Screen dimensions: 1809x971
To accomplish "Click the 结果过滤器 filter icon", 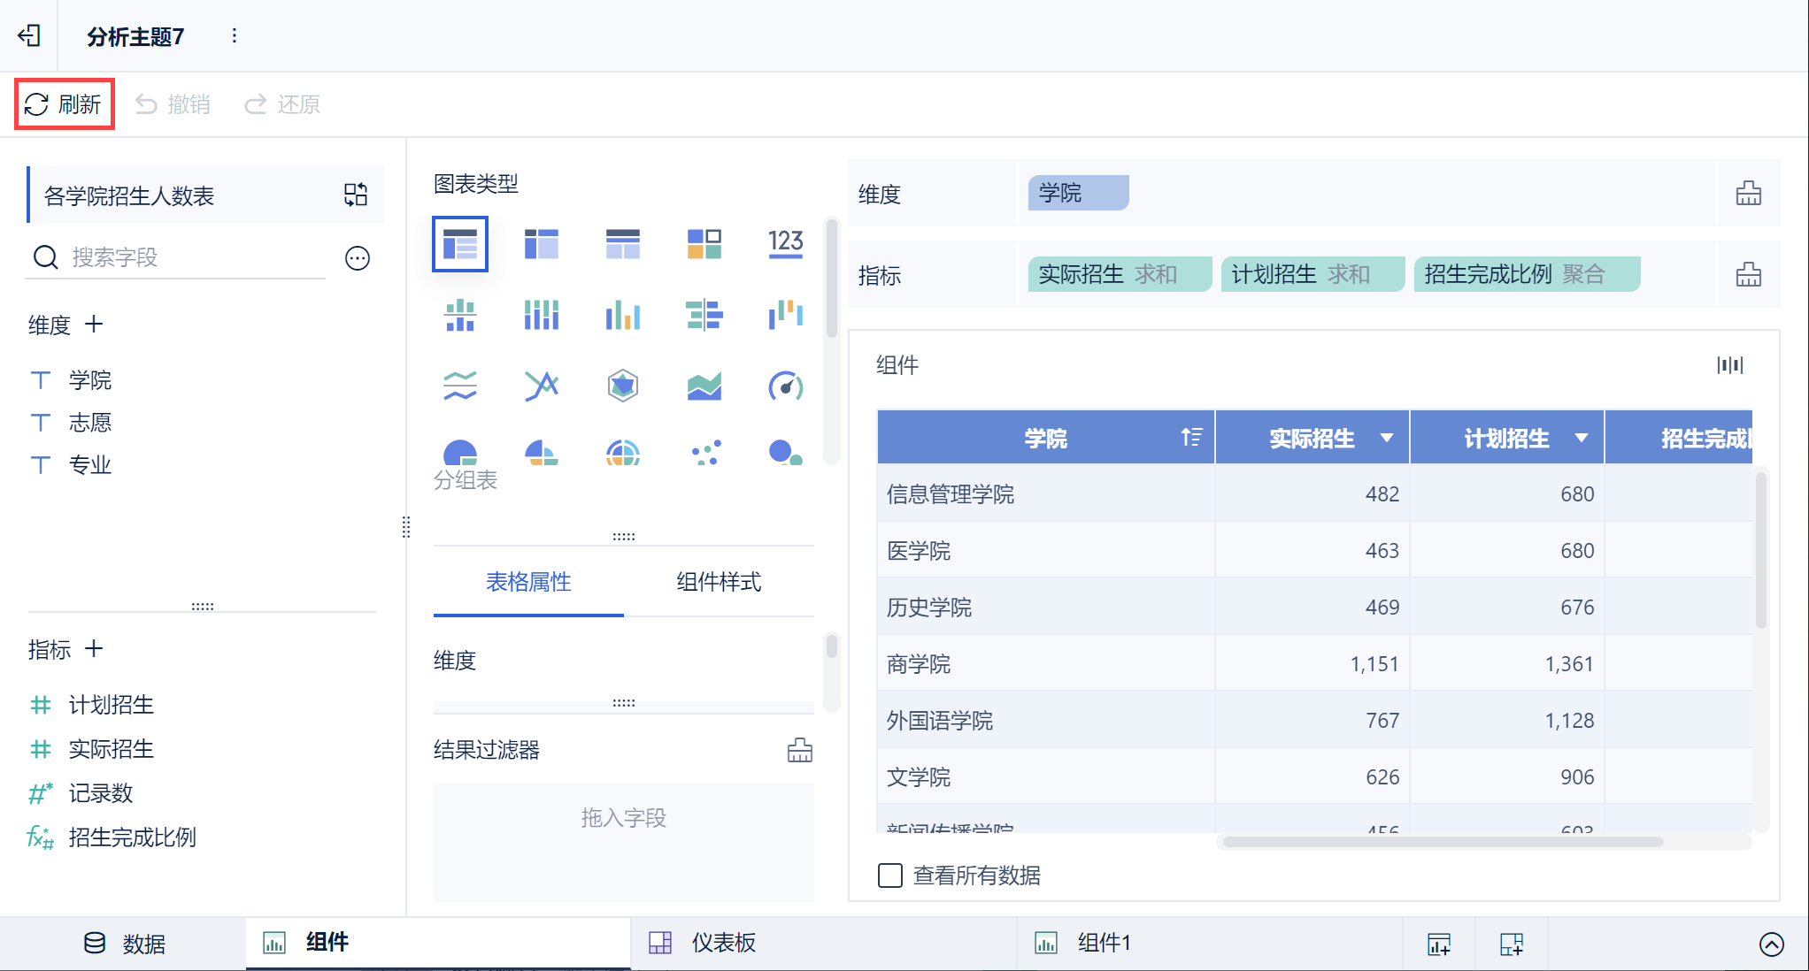I will [799, 750].
